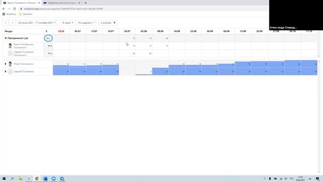Open Сергей Остапенко link in request table

(24, 52)
